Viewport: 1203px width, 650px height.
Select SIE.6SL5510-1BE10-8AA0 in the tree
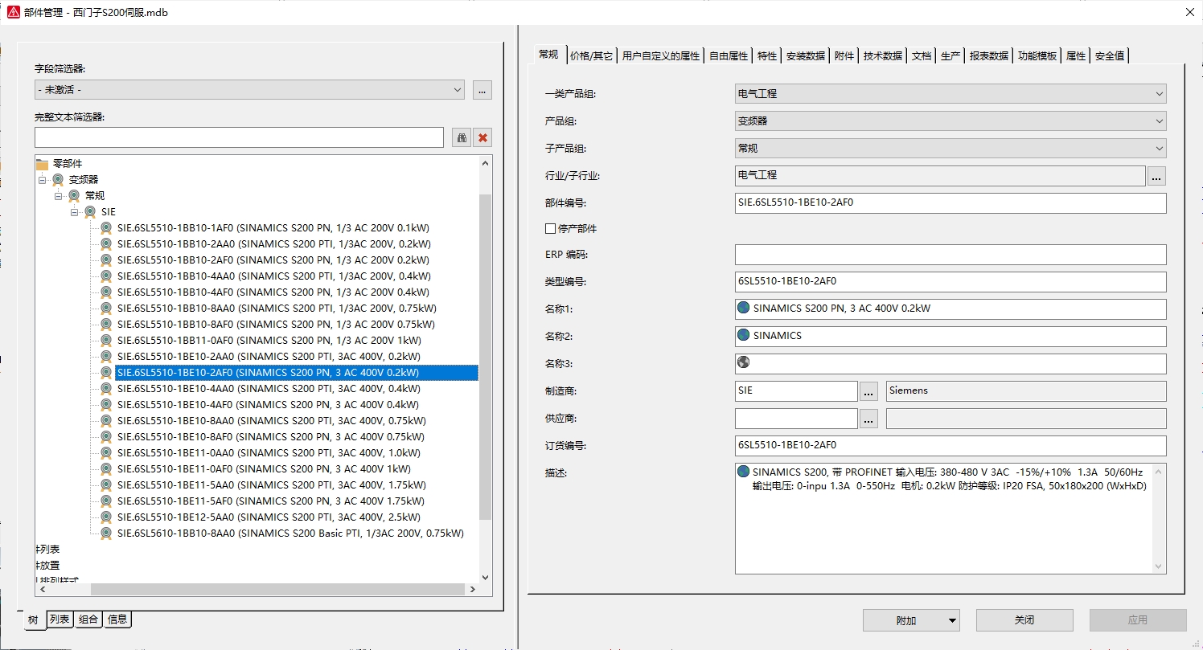pos(271,421)
